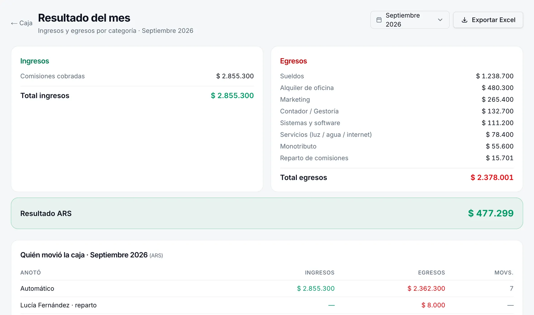Select the Lucía Fernández · reparto row

[x=267, y=305]
